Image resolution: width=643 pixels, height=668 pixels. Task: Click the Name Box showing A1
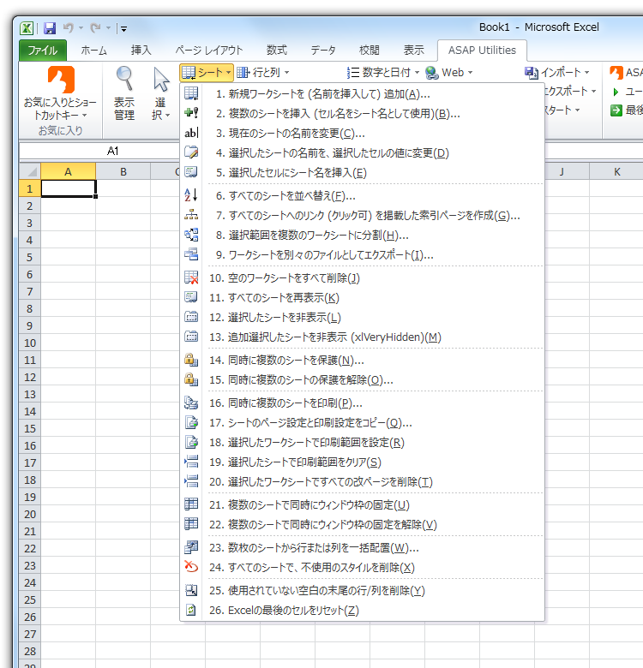click(x=99, y=151)
